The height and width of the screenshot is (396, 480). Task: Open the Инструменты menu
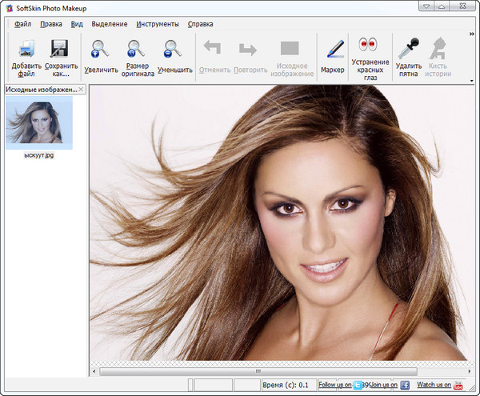pyautogui.click(x=158, y=24)
